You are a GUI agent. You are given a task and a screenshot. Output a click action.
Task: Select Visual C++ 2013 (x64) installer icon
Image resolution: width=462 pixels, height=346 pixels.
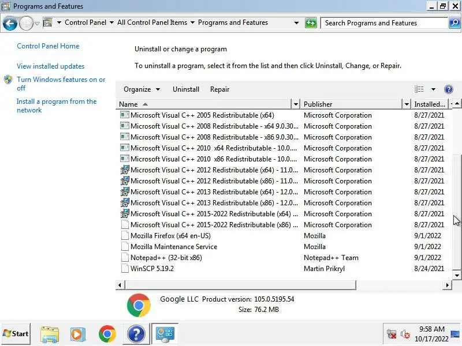(125, 192)
